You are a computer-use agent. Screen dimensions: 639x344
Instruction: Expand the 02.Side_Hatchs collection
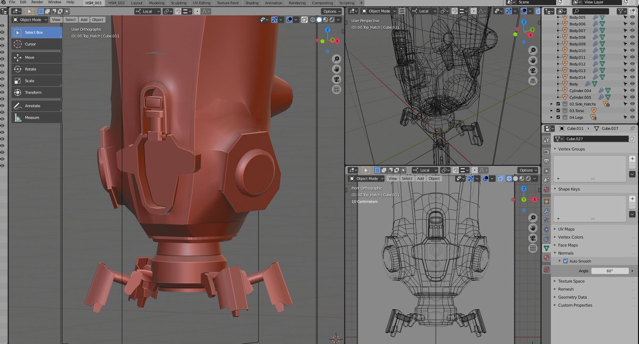(552, 104)
